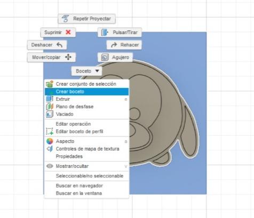Click the Mover/copiar move arrows icon
This screenshot has width=254, height=218.
click(x=68, y=57)
